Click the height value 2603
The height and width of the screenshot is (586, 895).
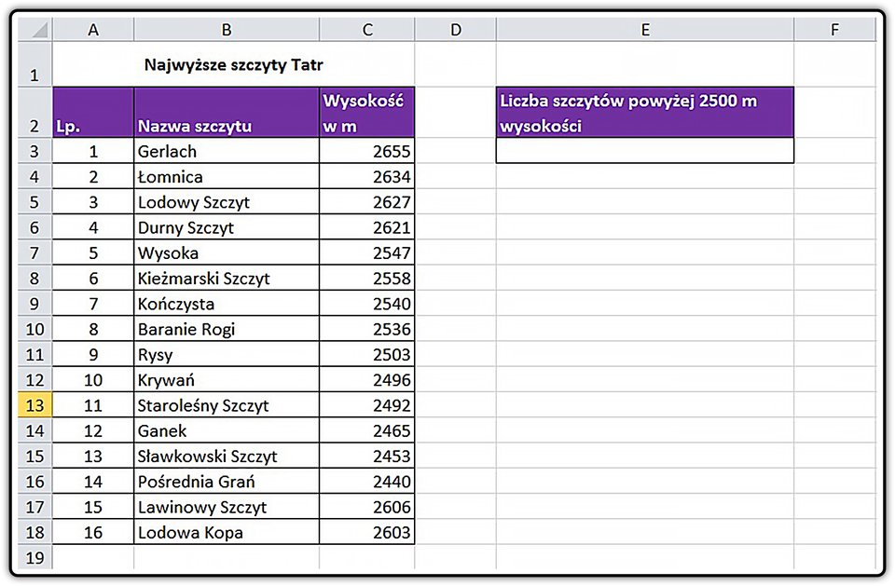367,532
